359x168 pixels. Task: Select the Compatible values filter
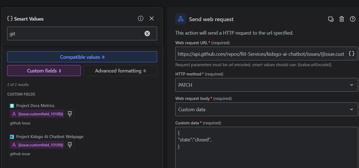82,57
